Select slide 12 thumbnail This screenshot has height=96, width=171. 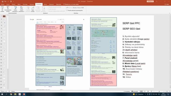[x=4, y=50]
